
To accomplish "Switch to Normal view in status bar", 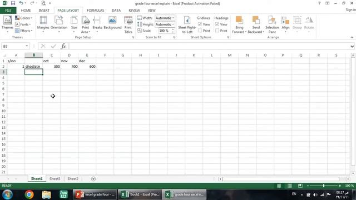I will pyautogui.click(x=279, y=186).
